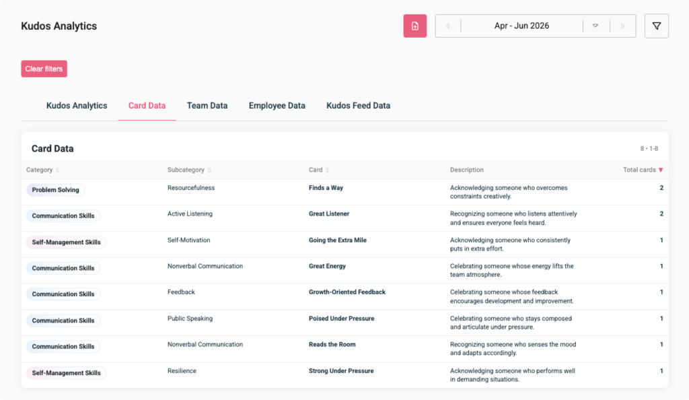
Task: Go to previous date period arrow
Action: [x=447, y=26]
